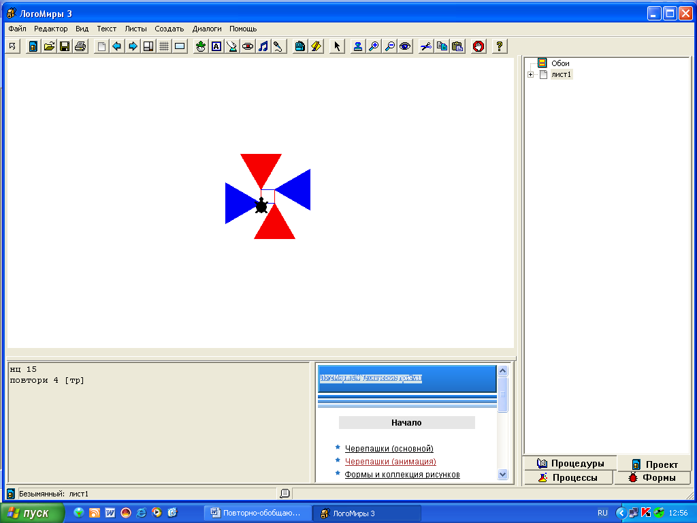Image resolution: width=697 pixels, height=523 pixels.
Task: Click the scissors cut icon
Action: tap(426, 46)
